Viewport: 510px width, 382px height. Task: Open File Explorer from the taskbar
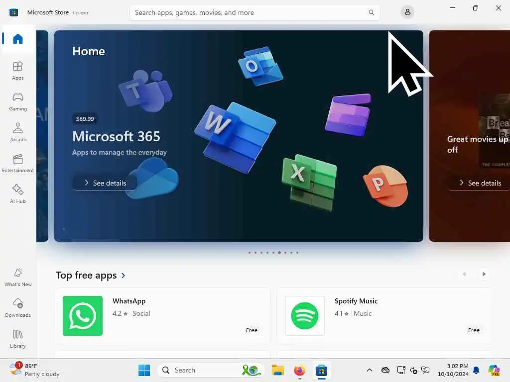[278, 370]
